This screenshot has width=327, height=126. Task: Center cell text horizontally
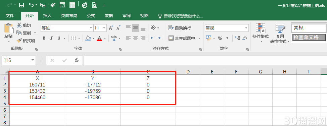pyautogui.click(x=136, y=38)
